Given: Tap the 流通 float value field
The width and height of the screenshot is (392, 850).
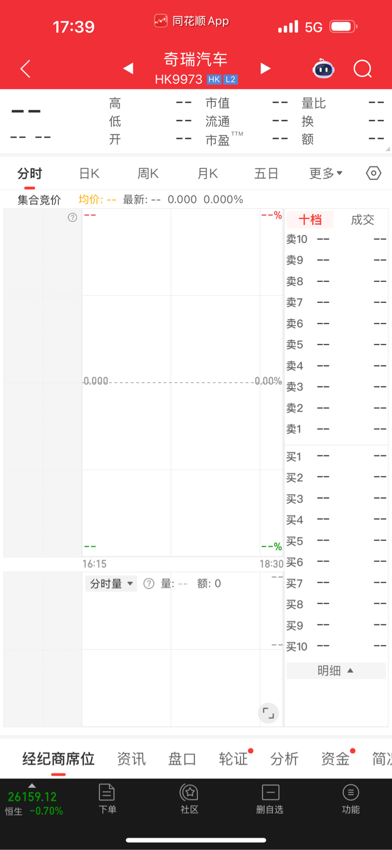Looking at the screenshot, I should pyautogui.click(x=247, y=121).
